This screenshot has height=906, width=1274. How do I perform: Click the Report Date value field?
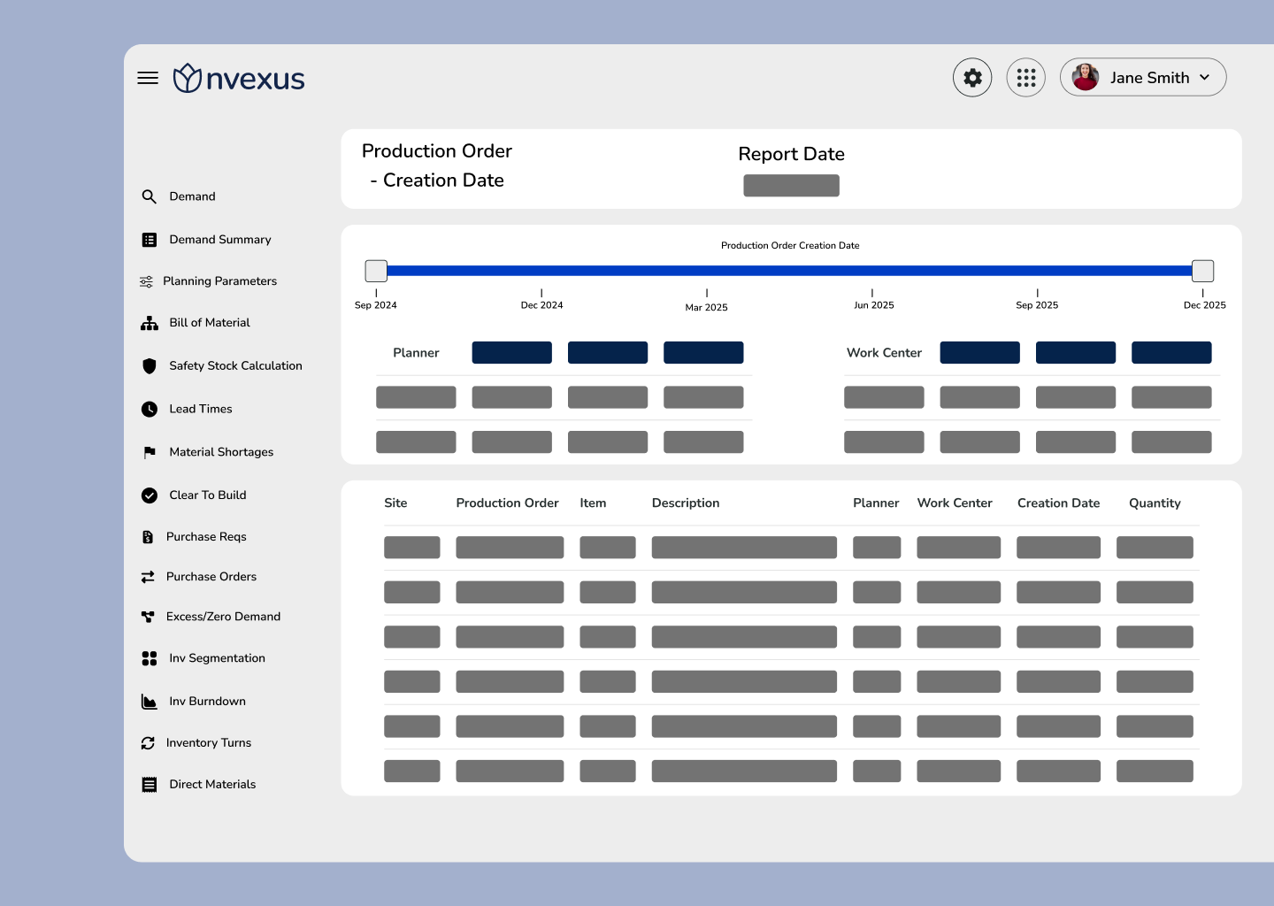[x=791, y=186]
